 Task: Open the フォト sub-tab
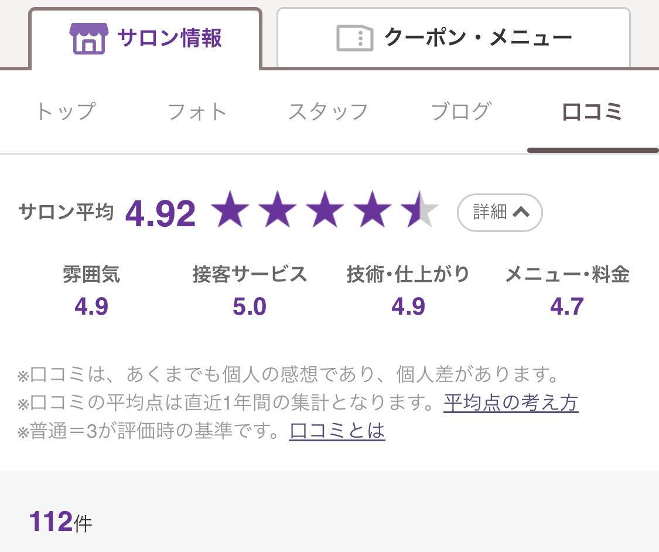click(x=197, y=111)
